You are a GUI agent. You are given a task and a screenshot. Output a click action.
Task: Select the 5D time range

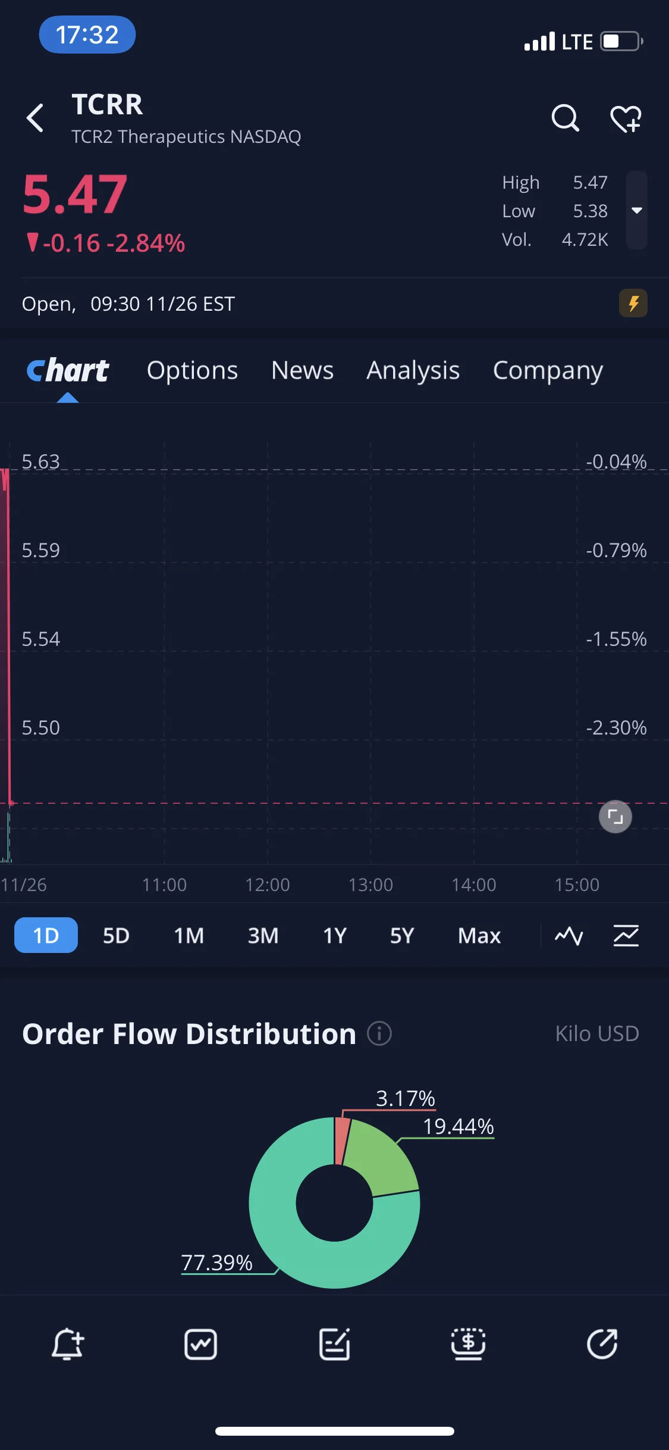click(x=116, y=935)
